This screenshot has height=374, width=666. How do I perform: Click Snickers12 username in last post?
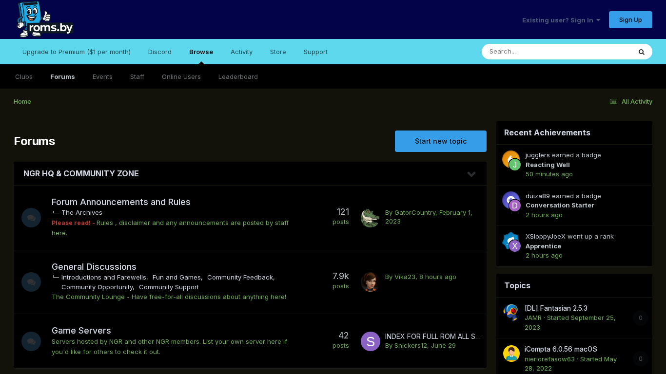pos(411,346)
